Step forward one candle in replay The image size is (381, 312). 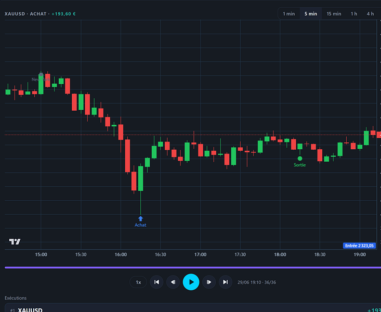pyautogui.click(x=209, y=282)
